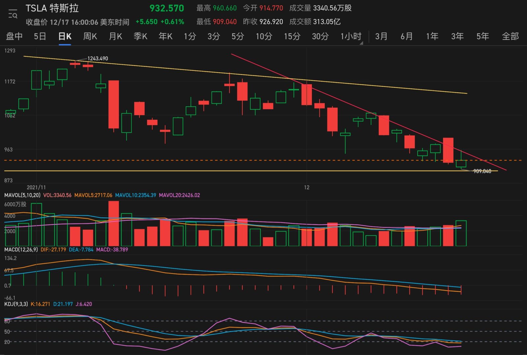Click the VOL:3340.56 indicator value

(57, 195)
